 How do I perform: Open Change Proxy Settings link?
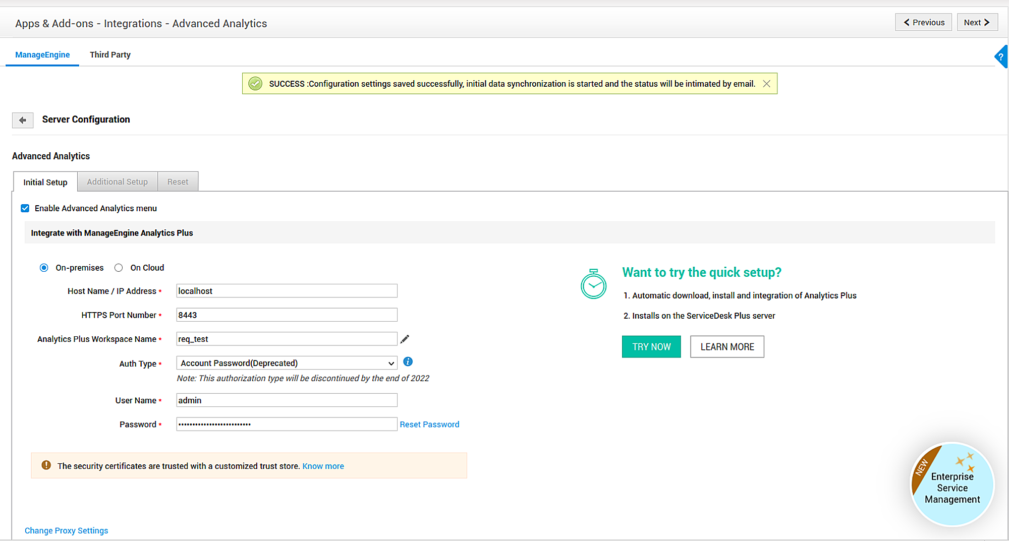[x=66, y=530]
